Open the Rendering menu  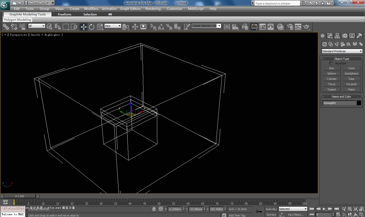pos(153,9)
